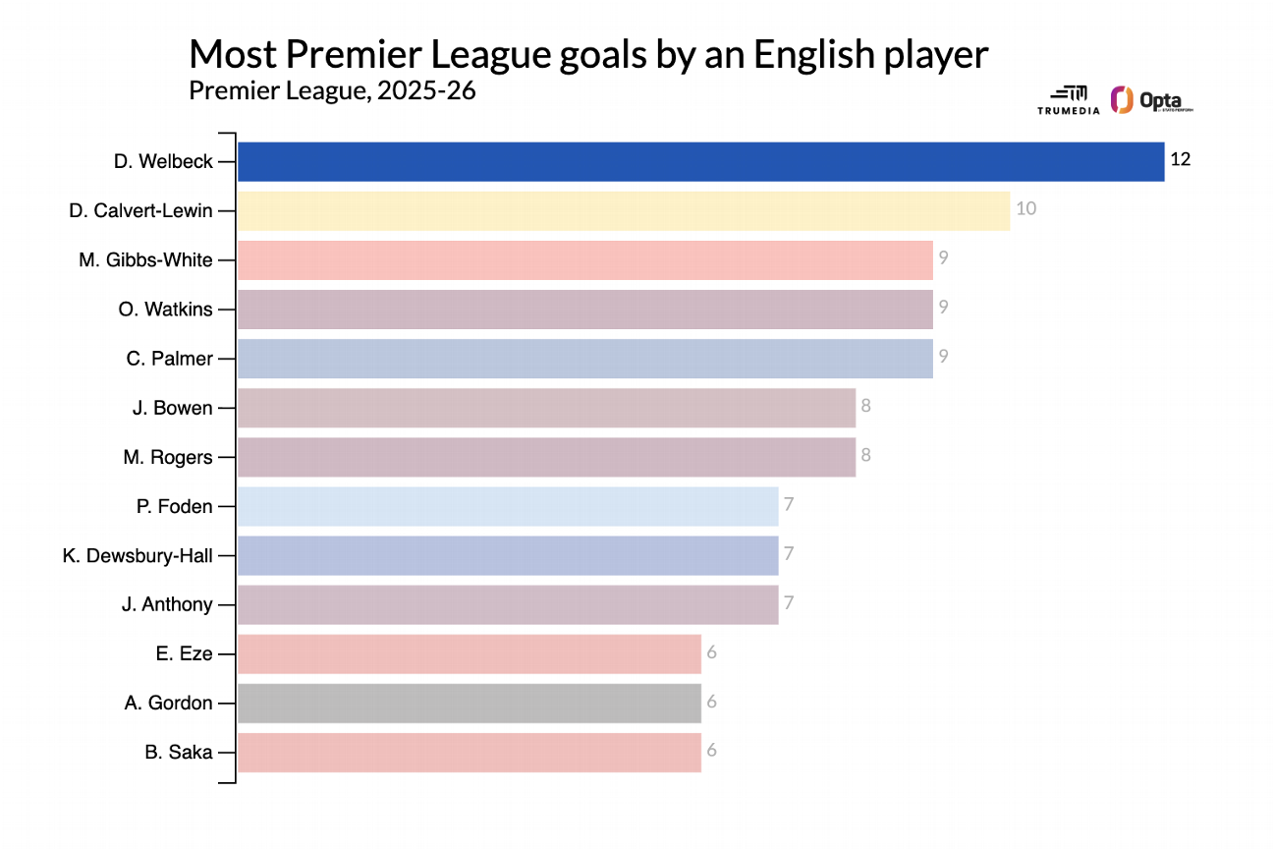Select the J. Bowen bar
Image resolution: width=1273 pixels, height=849 pixels.
[x=546, y=408]
